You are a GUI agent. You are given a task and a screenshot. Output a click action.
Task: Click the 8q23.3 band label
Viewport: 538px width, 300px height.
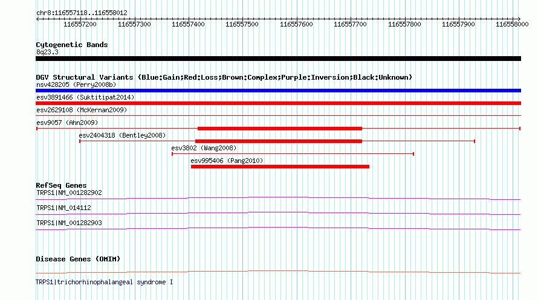[47, 52]
